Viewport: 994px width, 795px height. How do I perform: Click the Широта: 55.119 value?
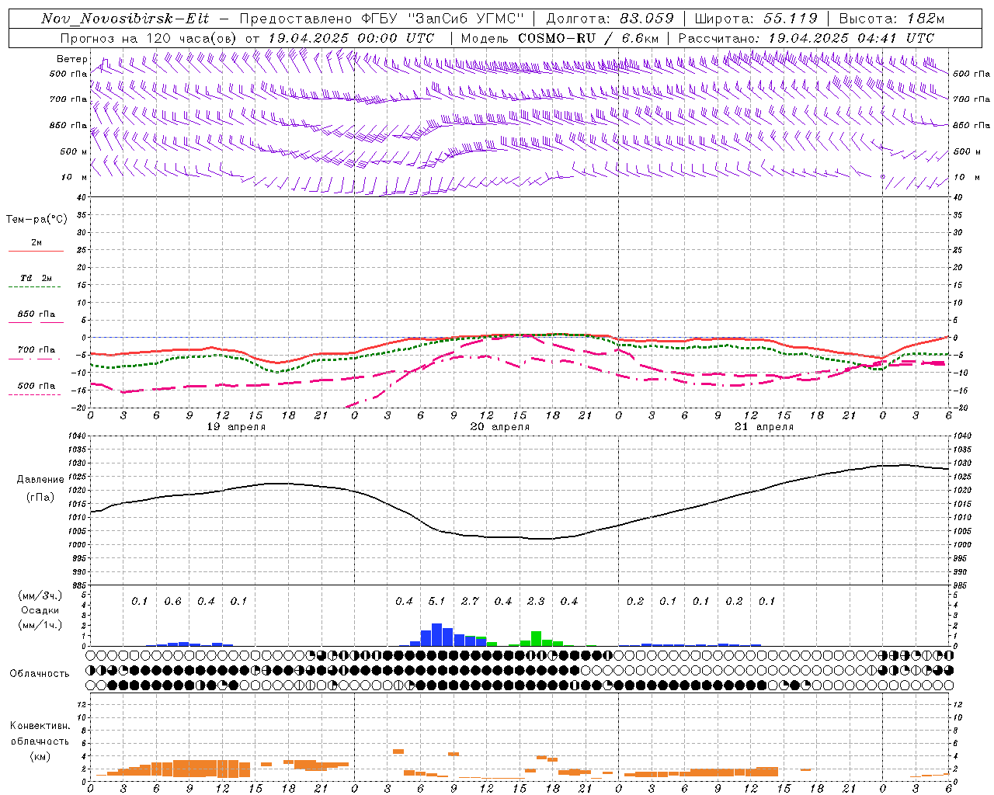click(756, 19)
